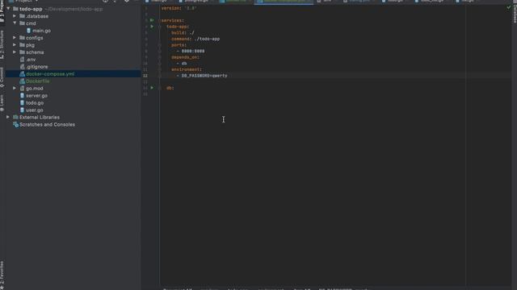Viewport: 517px width, 290px height.
Task: Expand the go.mod node
Action: click(x=15, y=89)
